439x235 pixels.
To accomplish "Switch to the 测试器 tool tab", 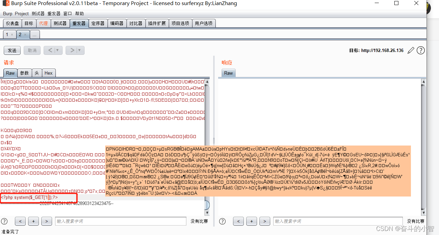I will 60,23.
